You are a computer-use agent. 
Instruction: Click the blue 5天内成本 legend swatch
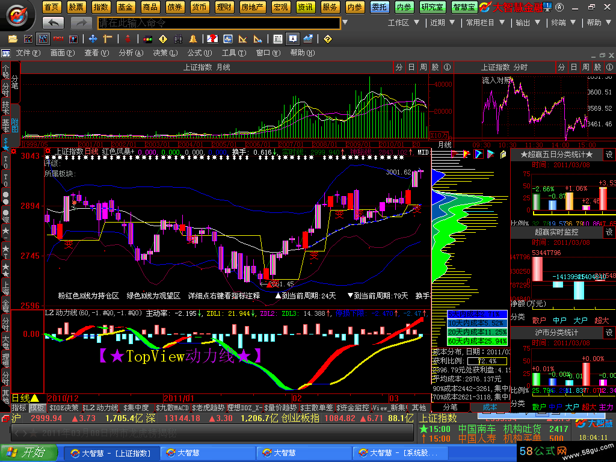tap(477, 314)
